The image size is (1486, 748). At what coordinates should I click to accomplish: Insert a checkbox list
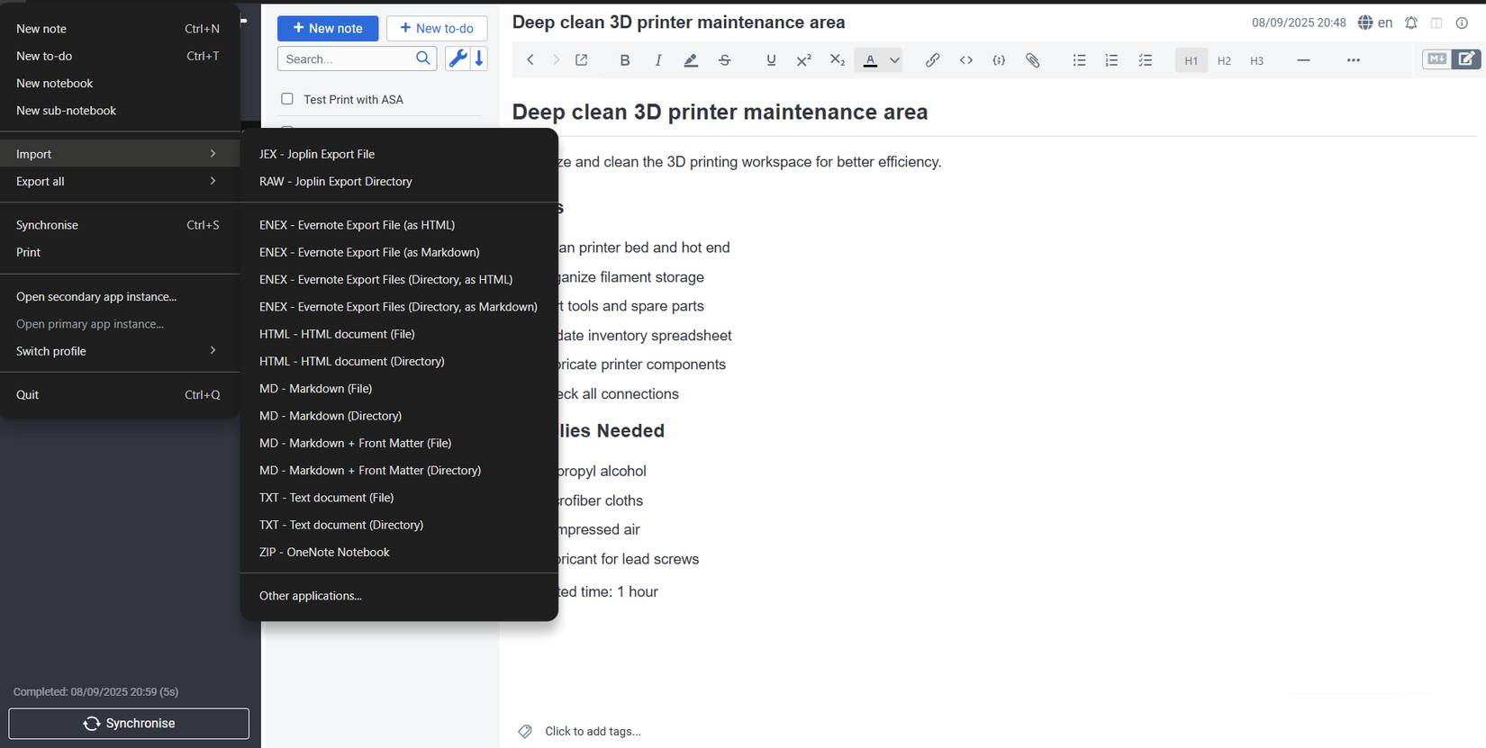1145,60
